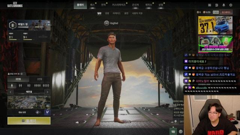This screenshot has width=240, height=135.
Task: Click the PUBG Battlegrounds logo
Action: tap(15, 5)
